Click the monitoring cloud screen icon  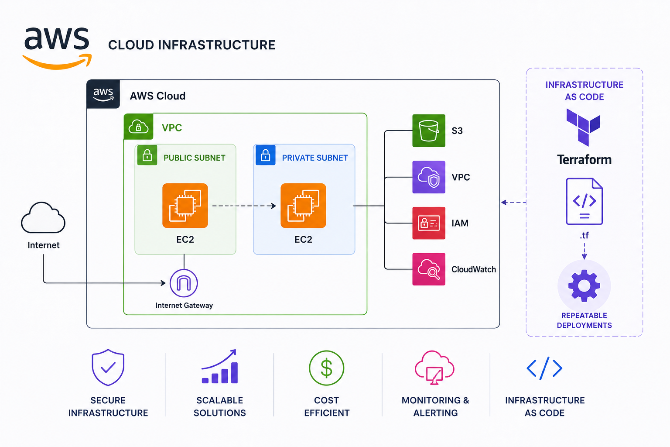pos(434,368)
